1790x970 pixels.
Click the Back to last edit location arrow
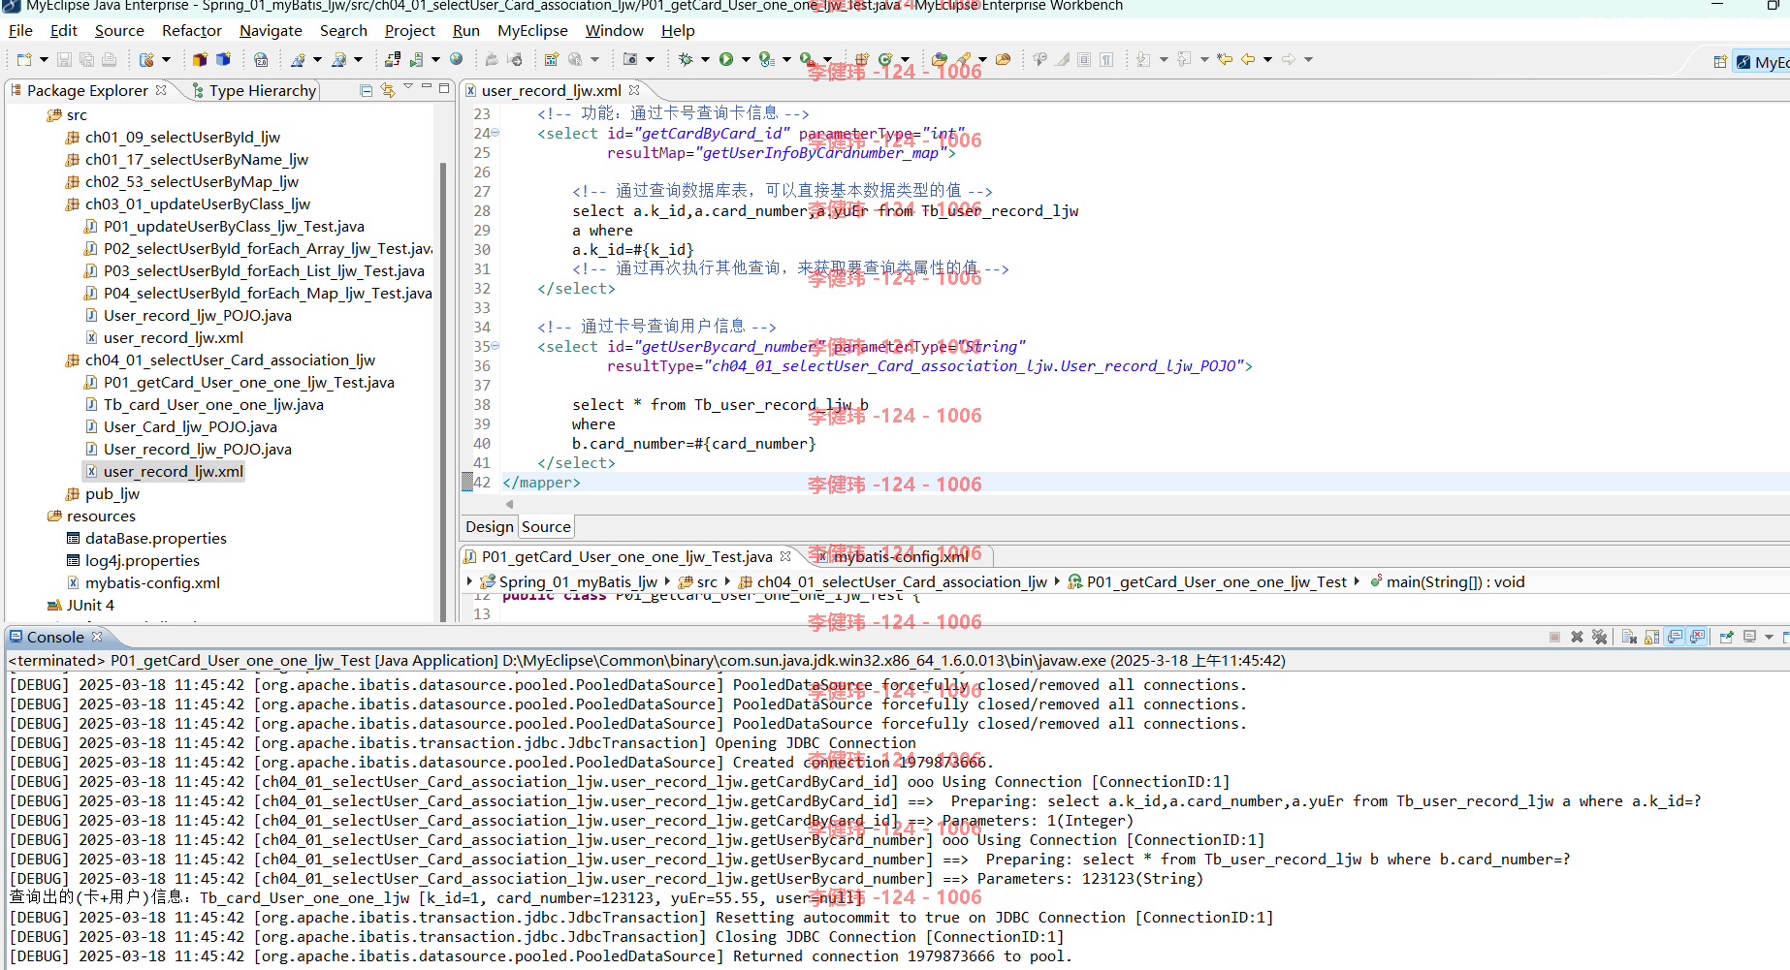tap(1225, 60)
